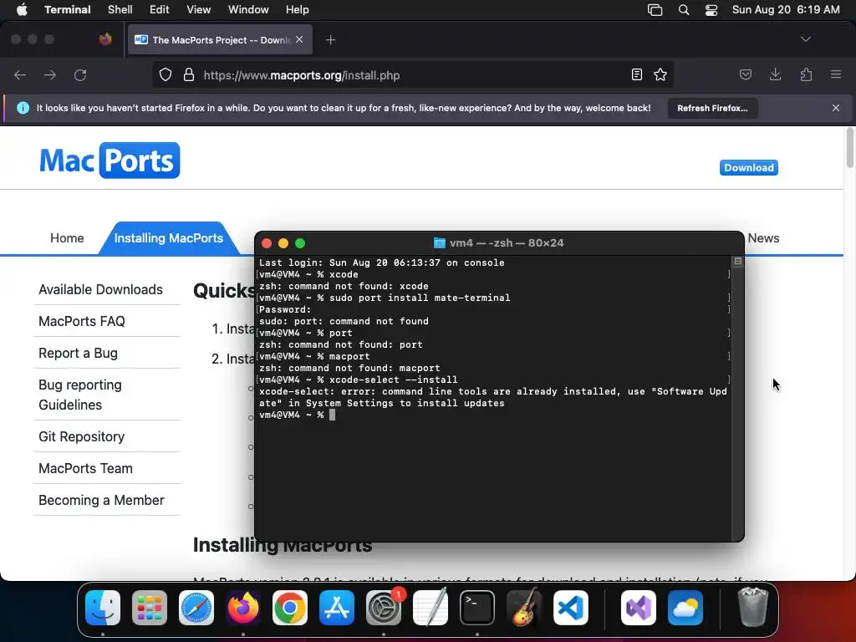Open the Firefox hamburger menu
This screenshot has height=642, width=856.
coord(836,74)
